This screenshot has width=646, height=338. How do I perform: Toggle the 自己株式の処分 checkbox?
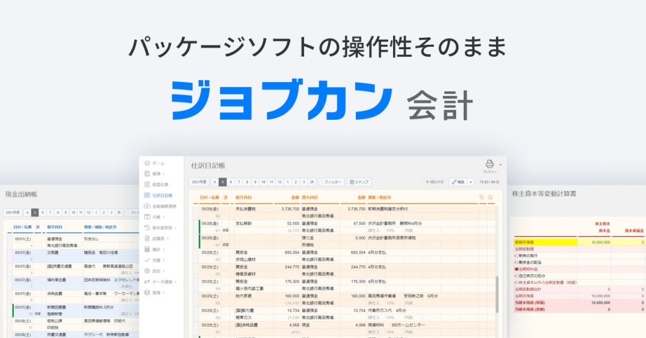click(517, 276)
